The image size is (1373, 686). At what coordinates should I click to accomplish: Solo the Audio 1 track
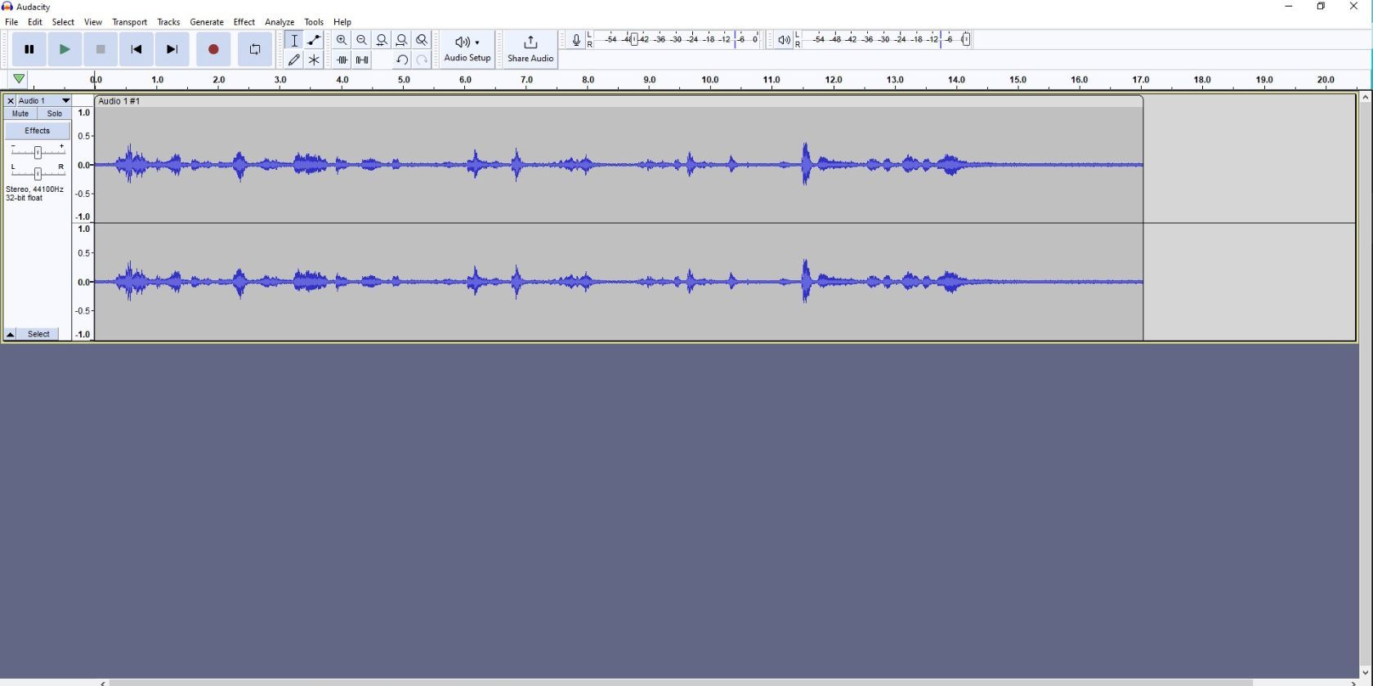point(55,114)
